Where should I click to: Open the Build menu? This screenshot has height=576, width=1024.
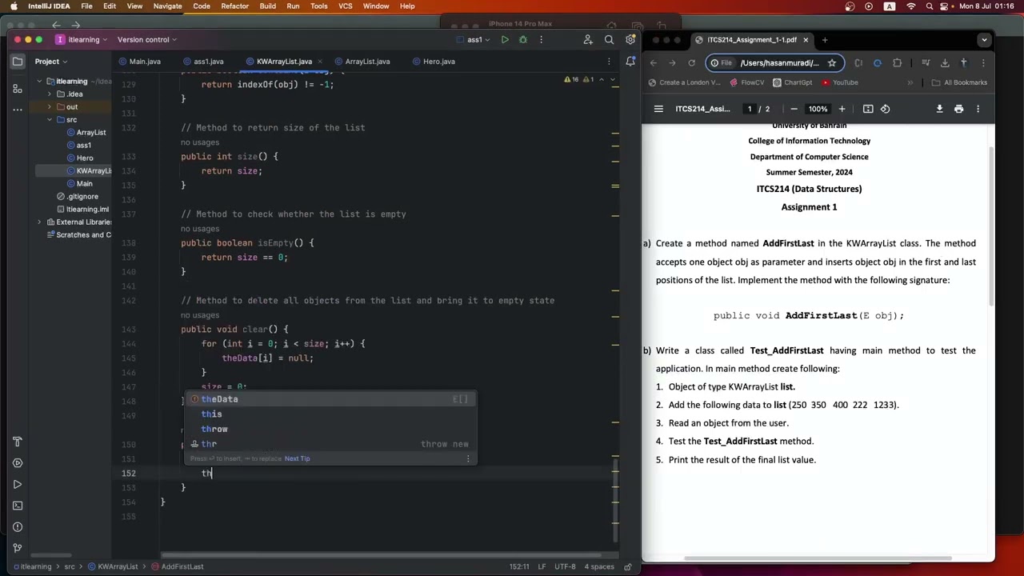(267, 6)
